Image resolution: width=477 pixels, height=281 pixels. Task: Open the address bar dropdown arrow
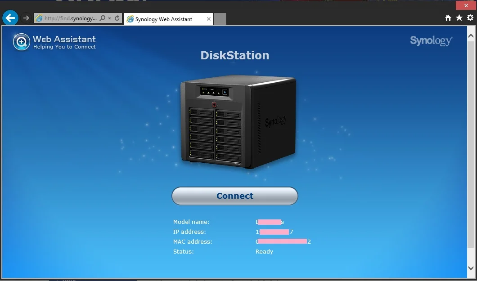109,18
